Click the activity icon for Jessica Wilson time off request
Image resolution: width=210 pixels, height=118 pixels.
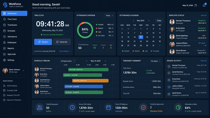pyautogui.click(x=169, y=87)
